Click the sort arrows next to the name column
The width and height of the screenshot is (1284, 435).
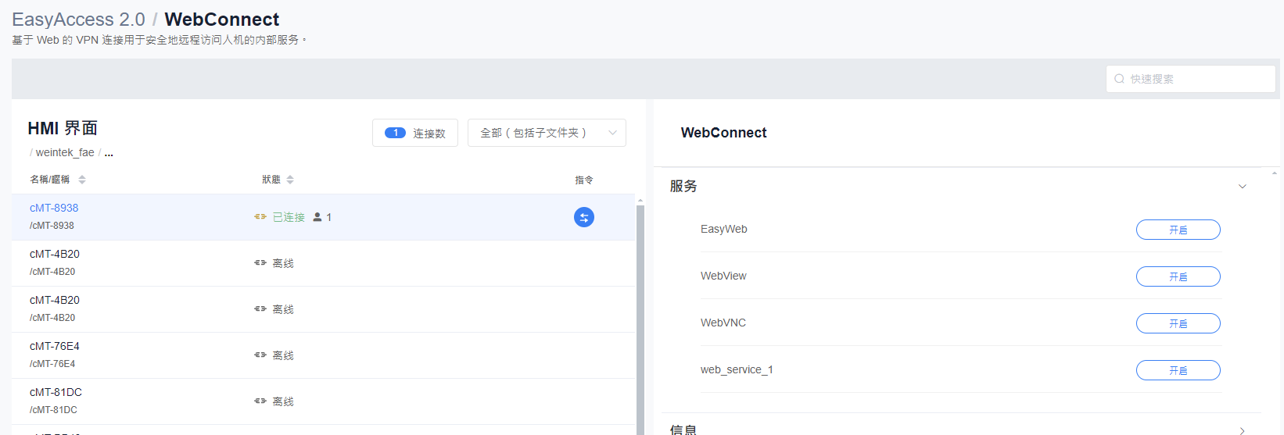[x=82, y=180]
